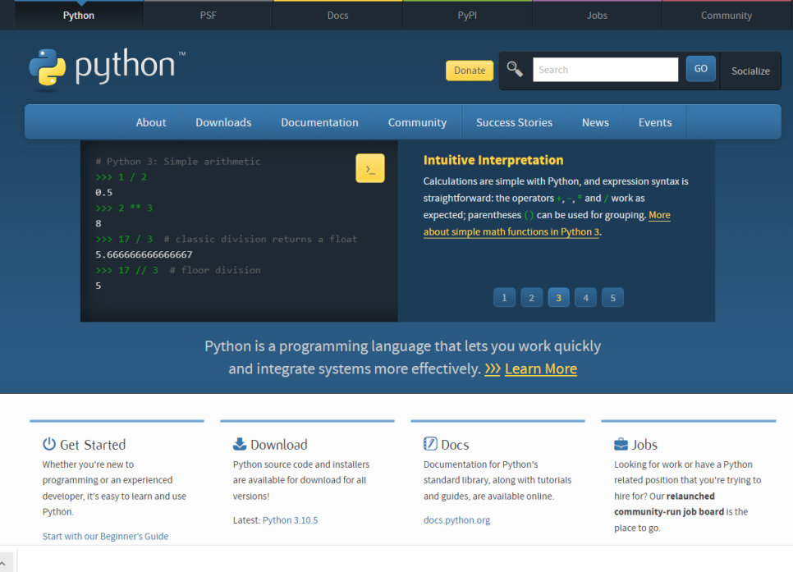Show slide 2 of the code carousel
This screenshot has width=793, height=572.
tap(531, 297)
